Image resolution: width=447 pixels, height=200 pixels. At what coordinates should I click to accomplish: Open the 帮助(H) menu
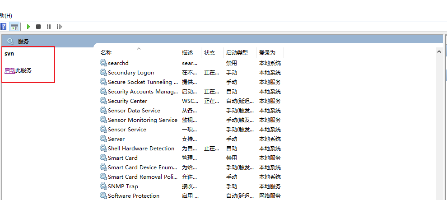tap(6, 15)
